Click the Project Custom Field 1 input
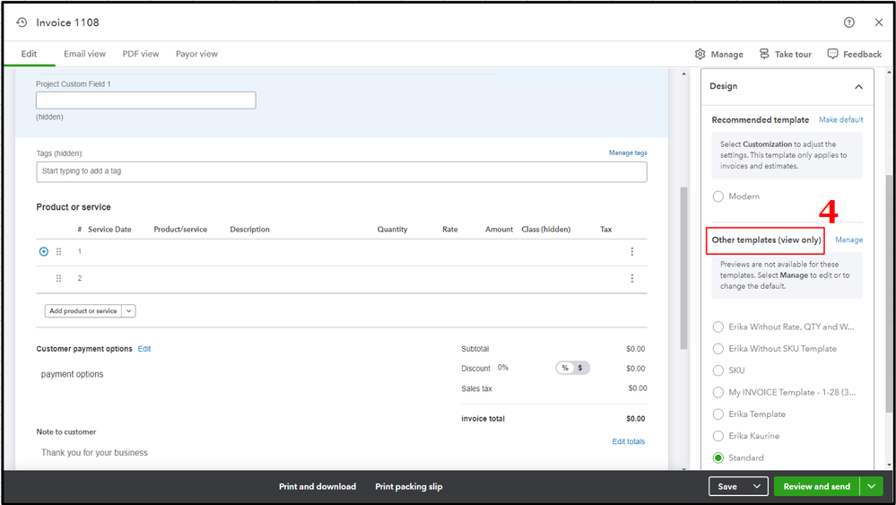The image size is (896, 505). pos(145,100)
